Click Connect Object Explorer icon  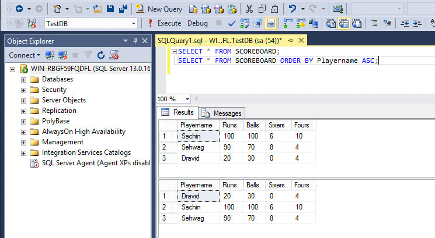[x=50, y=55]
